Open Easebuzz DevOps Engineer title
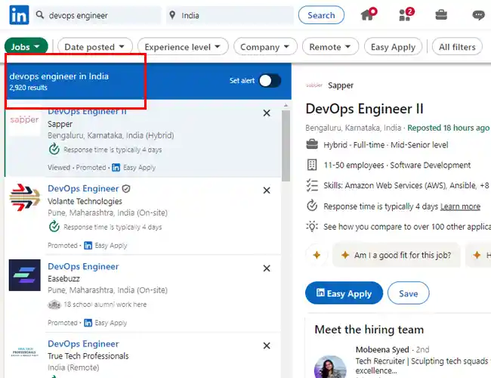 pos(83,266)
